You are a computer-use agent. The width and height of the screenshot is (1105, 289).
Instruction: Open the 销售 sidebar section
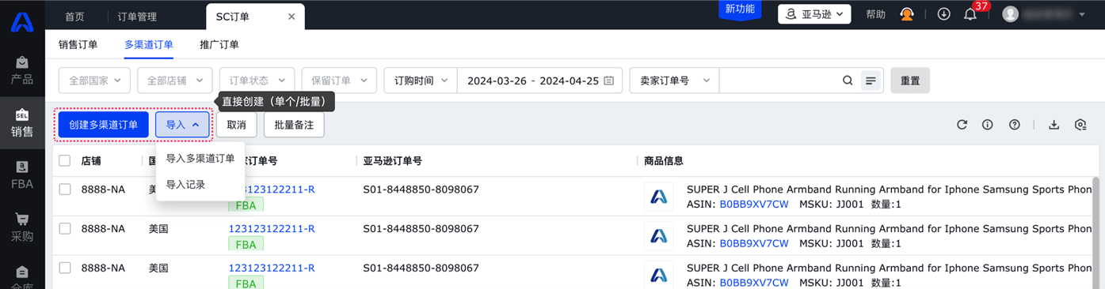[22, 123]
